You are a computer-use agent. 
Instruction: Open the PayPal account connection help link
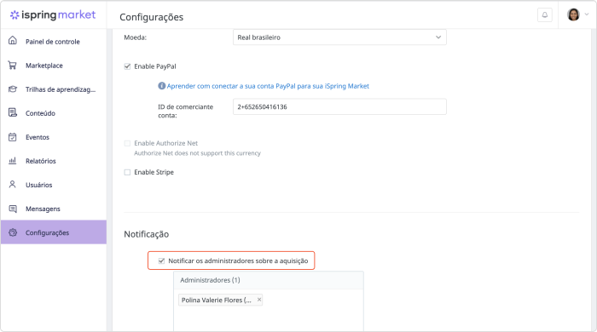[268, 86]
